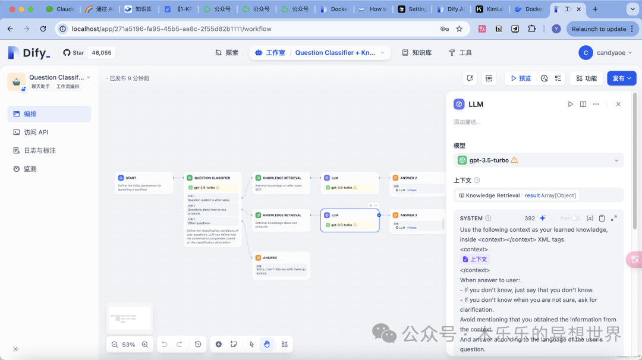Image resolution: width=642 pixels, height=360 pixels.
Task: Add a new node with plus icon
Action: tap(219, 345)
